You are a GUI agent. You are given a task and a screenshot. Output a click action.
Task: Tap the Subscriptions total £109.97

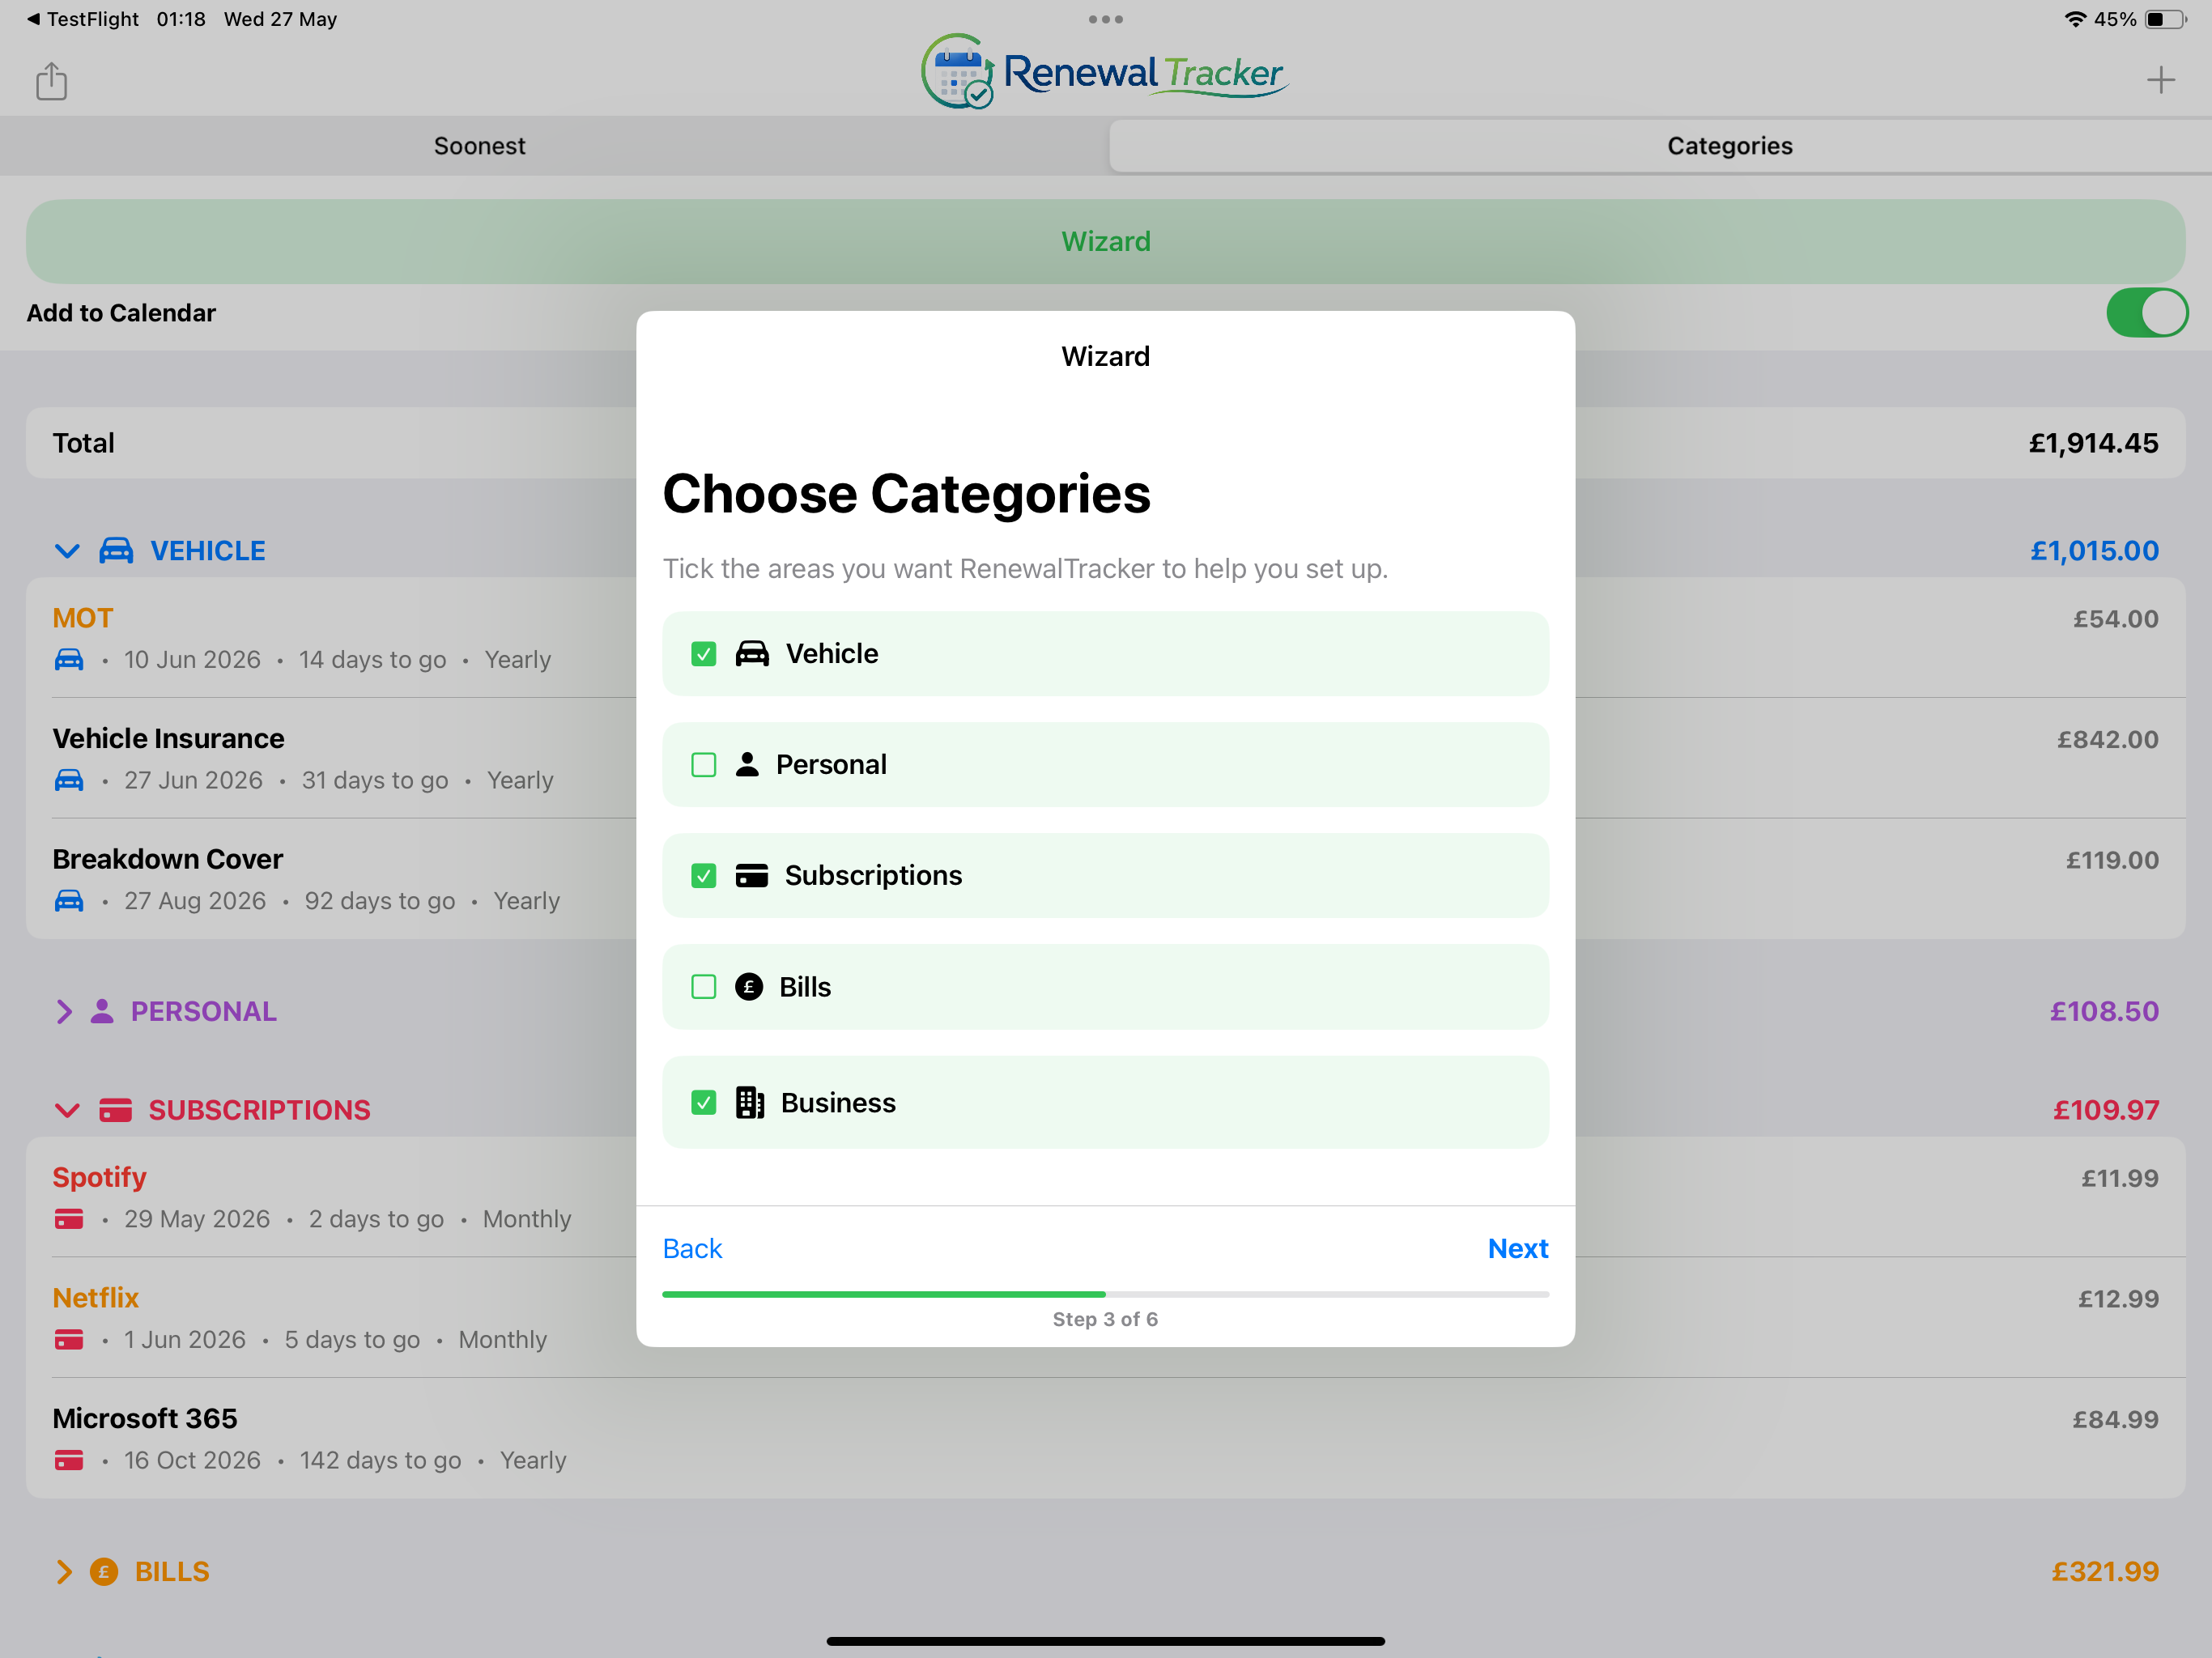click(2106, 1110)
